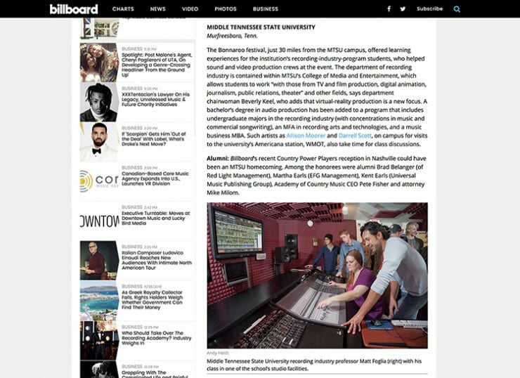Navigate to the Business section
This screenshot has height=378, width=520.
(266, 9)
